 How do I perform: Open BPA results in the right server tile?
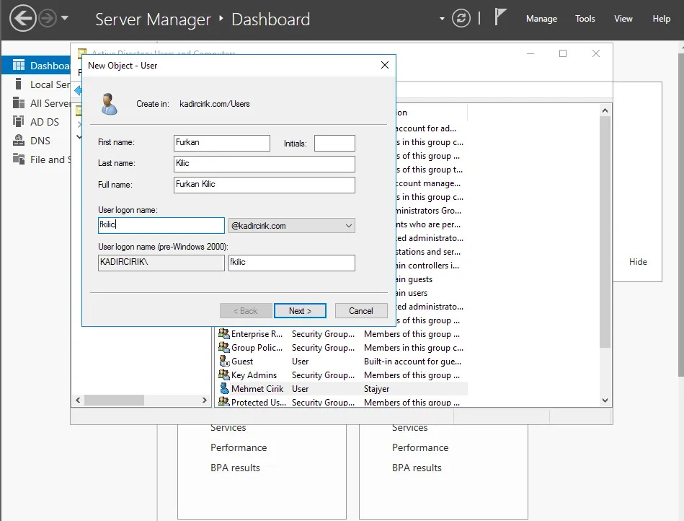pyautogui.click(x=417, y=468)
